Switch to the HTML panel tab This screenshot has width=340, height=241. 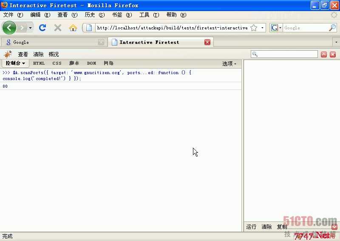(39, 63)
